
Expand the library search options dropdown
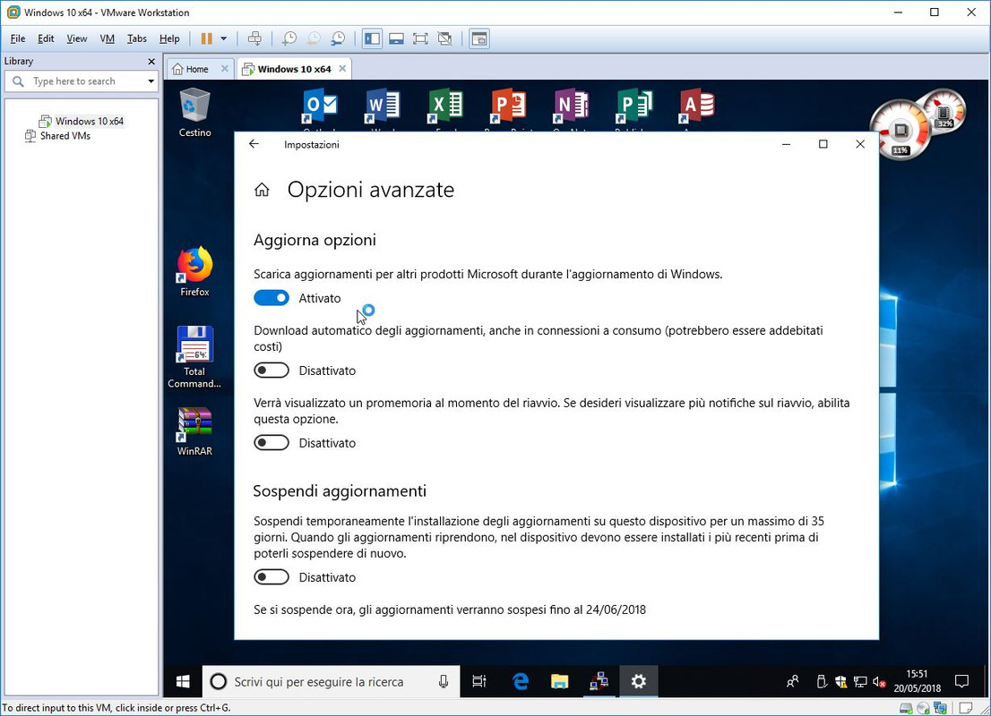click(x=151, y=81)
